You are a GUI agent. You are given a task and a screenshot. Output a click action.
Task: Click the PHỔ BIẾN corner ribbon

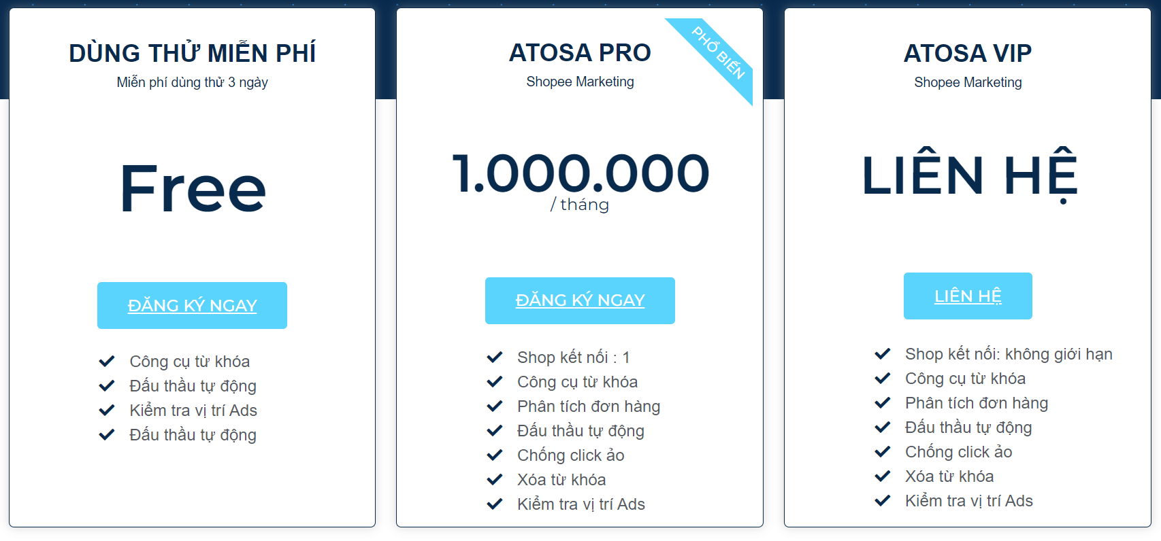click(718, 52)
